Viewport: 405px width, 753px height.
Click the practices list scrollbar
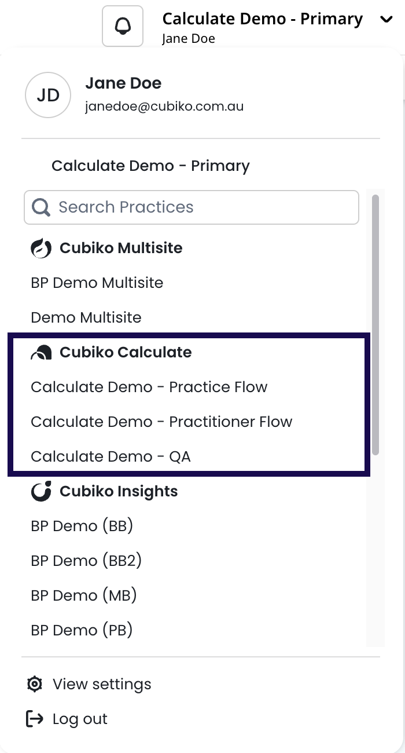375,324
